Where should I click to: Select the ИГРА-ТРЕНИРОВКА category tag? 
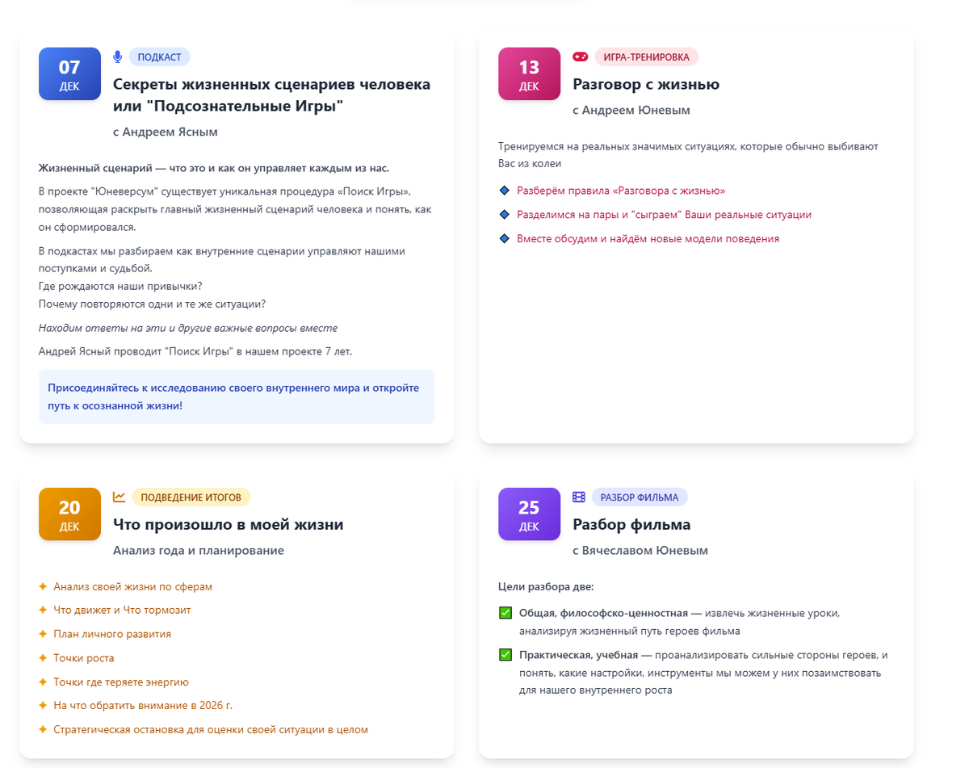click(646, 57)
